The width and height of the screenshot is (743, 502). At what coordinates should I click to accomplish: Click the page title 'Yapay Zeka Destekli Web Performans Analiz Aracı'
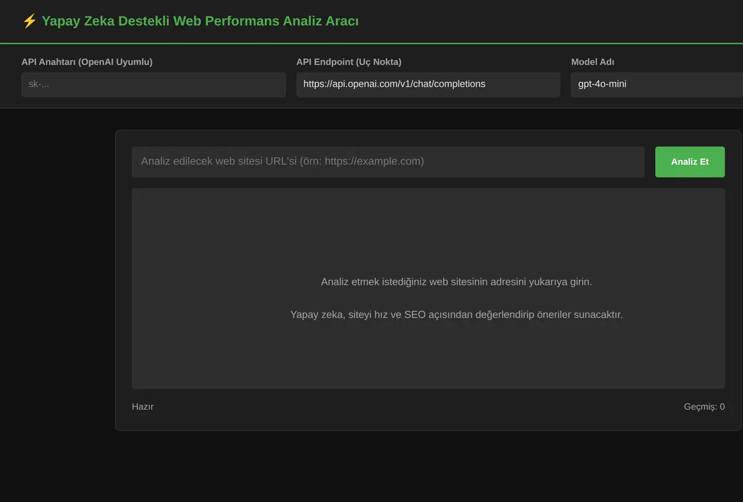[200, 21]
